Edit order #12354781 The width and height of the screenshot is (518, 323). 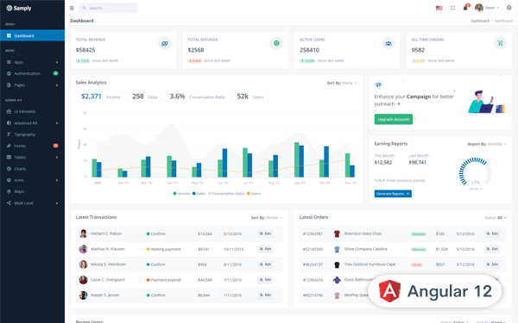click(x=492, y=233)
